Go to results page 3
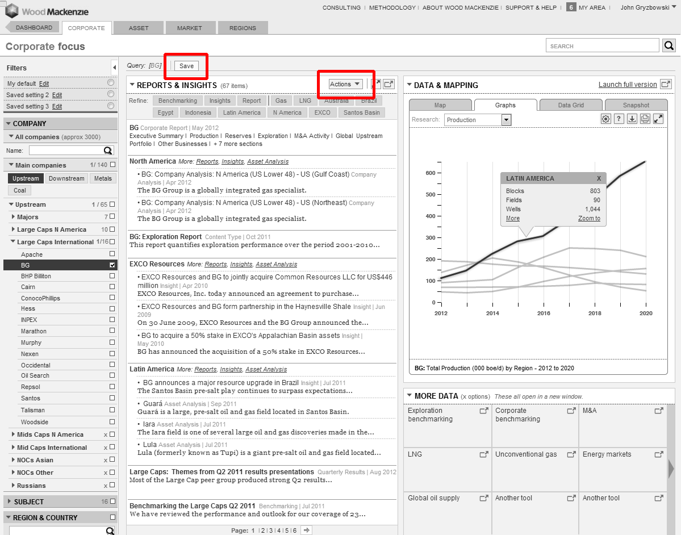The image size is (681, 535). (x=271, y=530)
